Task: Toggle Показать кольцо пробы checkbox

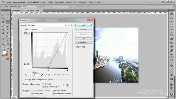Action: pyautogui.click(x=74, y=7)
